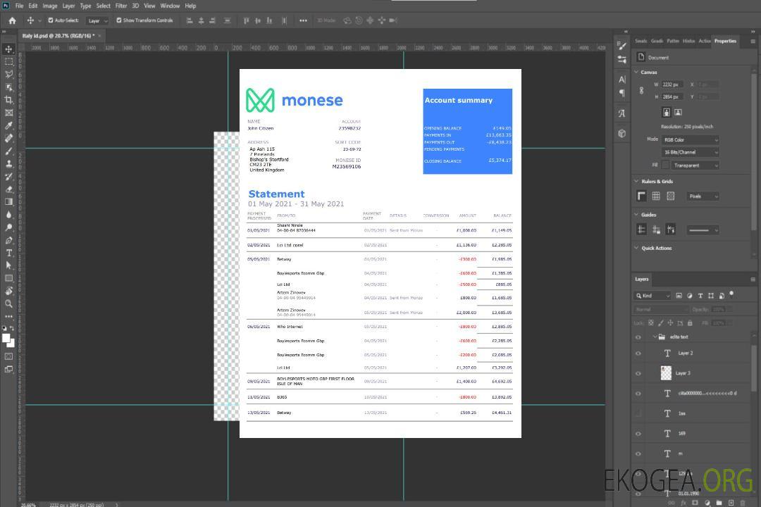Set canvas to landscape orientation
Viewport: 761px width, 507px height.
click(678, 113)
